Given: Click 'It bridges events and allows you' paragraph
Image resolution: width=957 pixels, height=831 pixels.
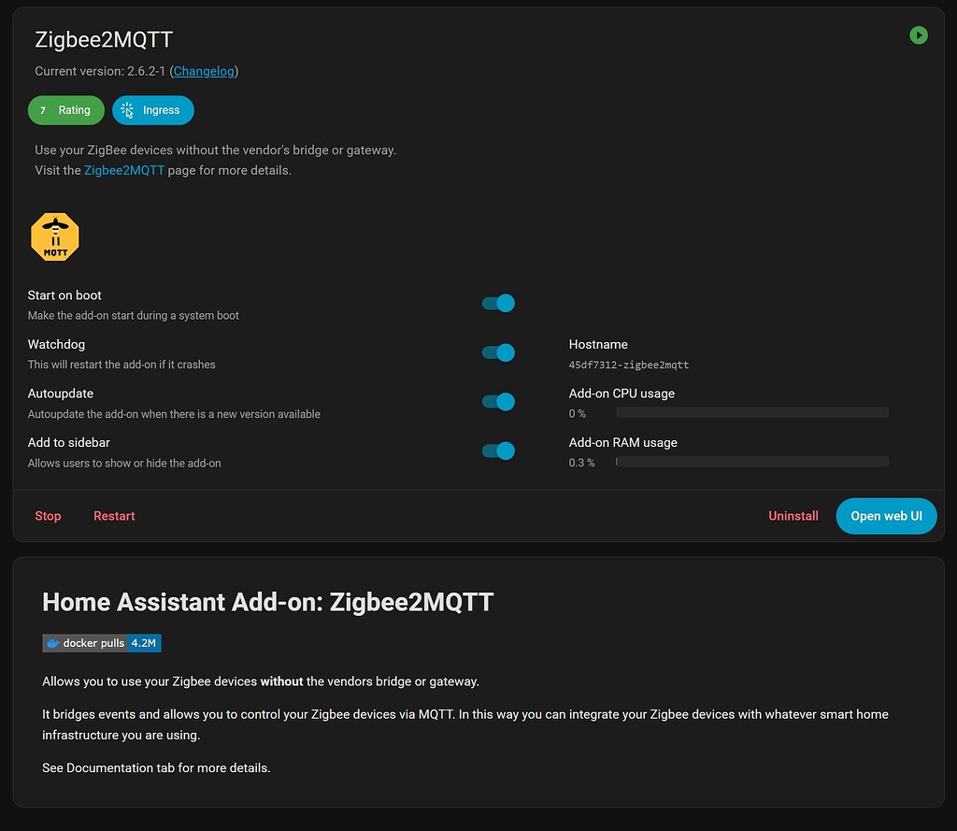Looking at the screenshot, I should pyautogui.click(x=465, y=724).
